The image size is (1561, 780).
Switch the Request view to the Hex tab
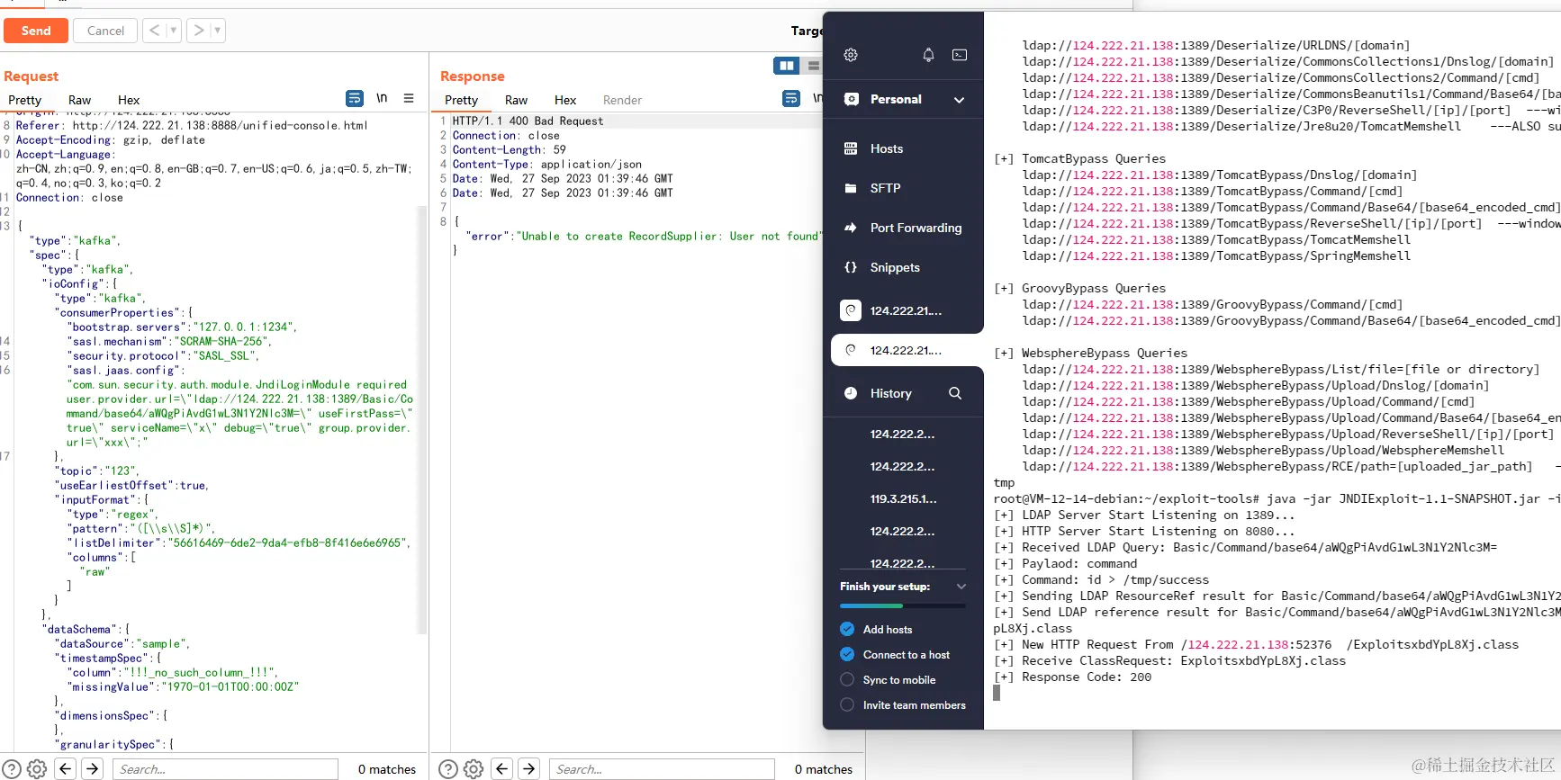coord(129,100)
